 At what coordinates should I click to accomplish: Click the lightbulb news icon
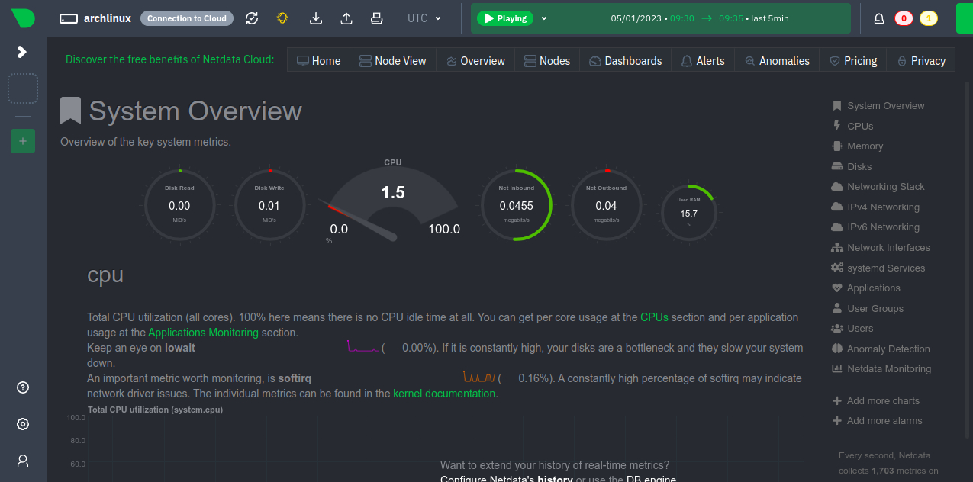click(282, 18)
